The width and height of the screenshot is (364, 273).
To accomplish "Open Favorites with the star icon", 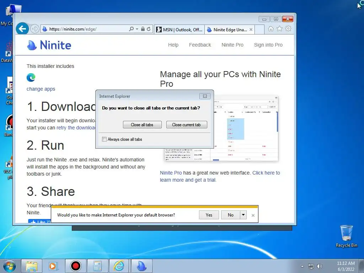I will point(279,29).
